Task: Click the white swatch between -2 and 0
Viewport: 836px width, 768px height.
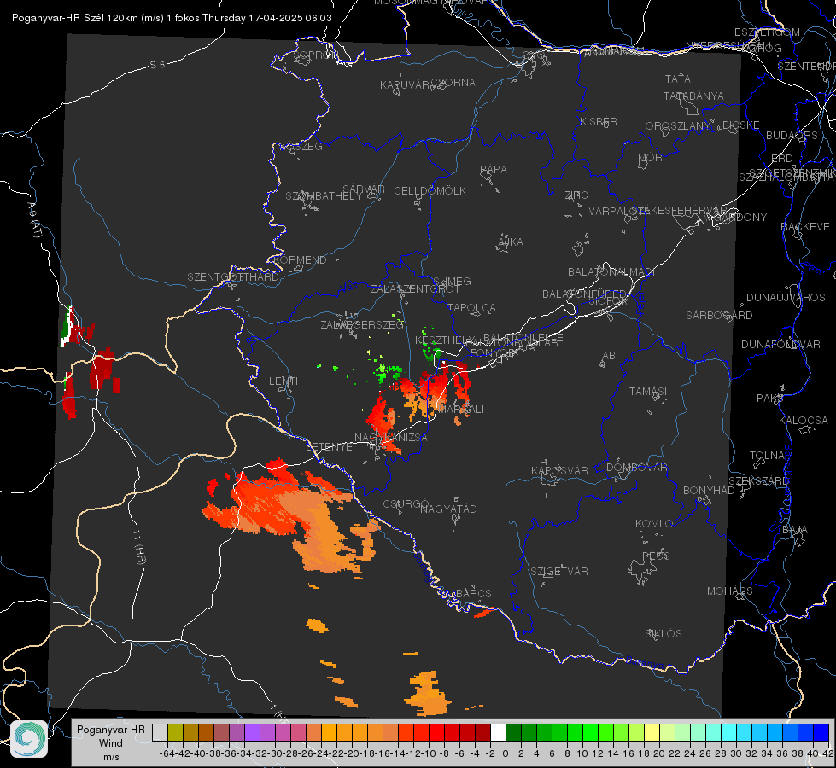Action: [x=498, y=732]
